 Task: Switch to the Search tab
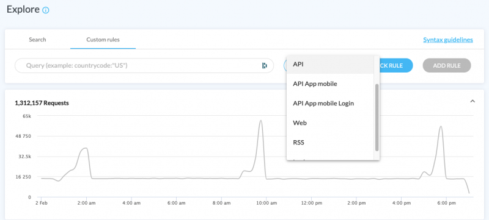point(37,40)
